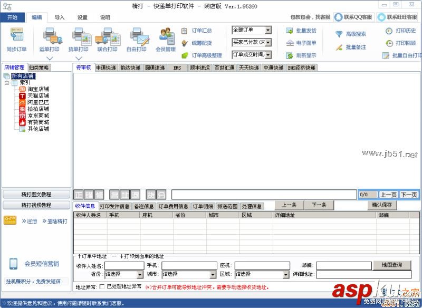Open the 全部订单 dropdown
Image resolution: width=422 pixels, height=308 pixels.
268,30
